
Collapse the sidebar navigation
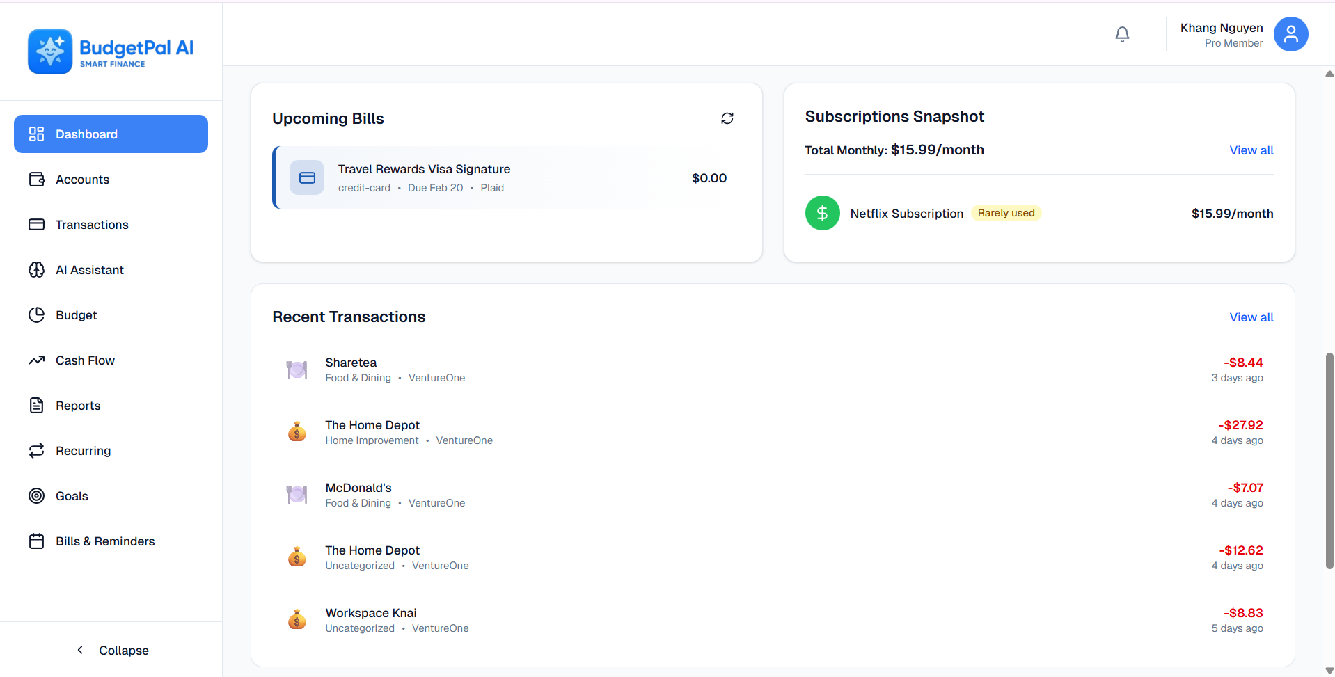113,650
